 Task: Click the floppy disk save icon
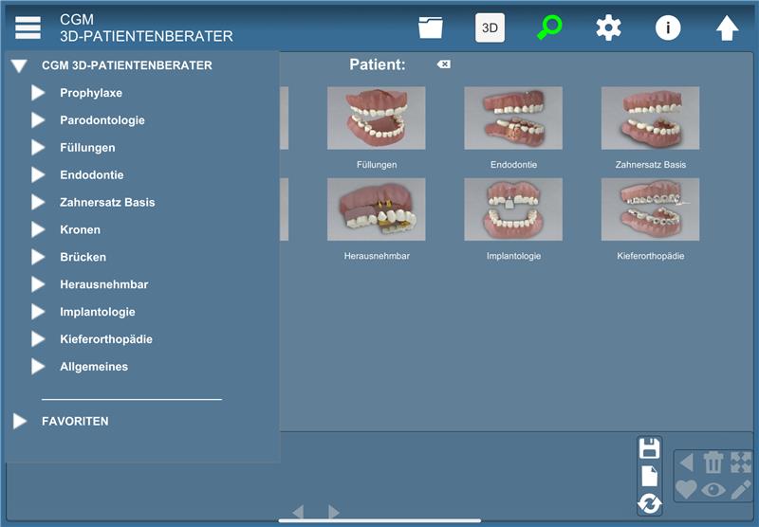click(650, 448)
